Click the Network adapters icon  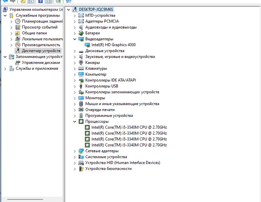(x=81, y=151)
